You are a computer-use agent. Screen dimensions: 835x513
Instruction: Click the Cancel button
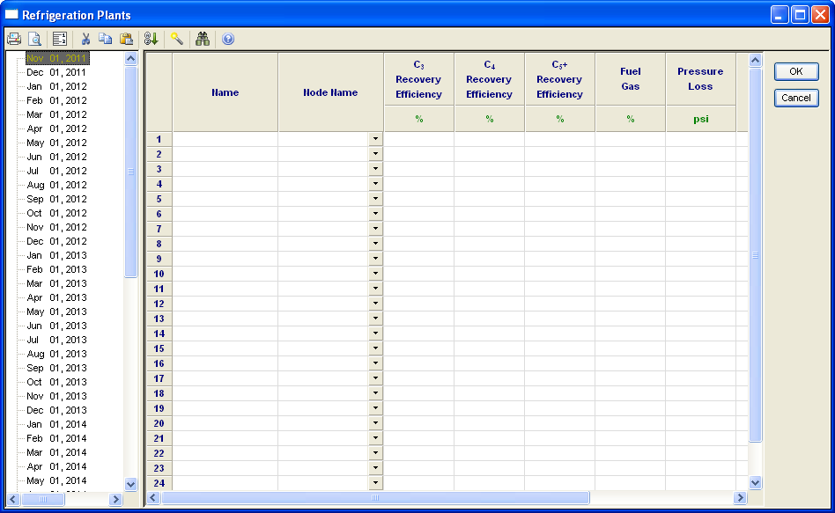(796, 98)
